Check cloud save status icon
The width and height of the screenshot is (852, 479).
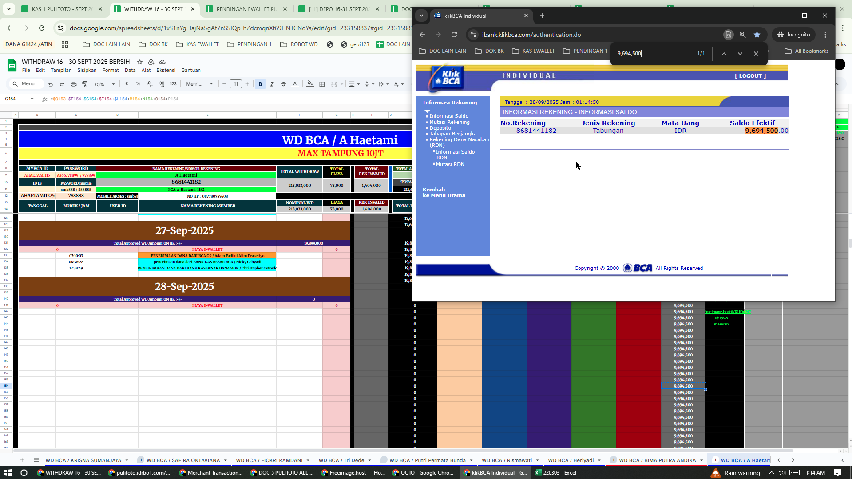point(162,62)
